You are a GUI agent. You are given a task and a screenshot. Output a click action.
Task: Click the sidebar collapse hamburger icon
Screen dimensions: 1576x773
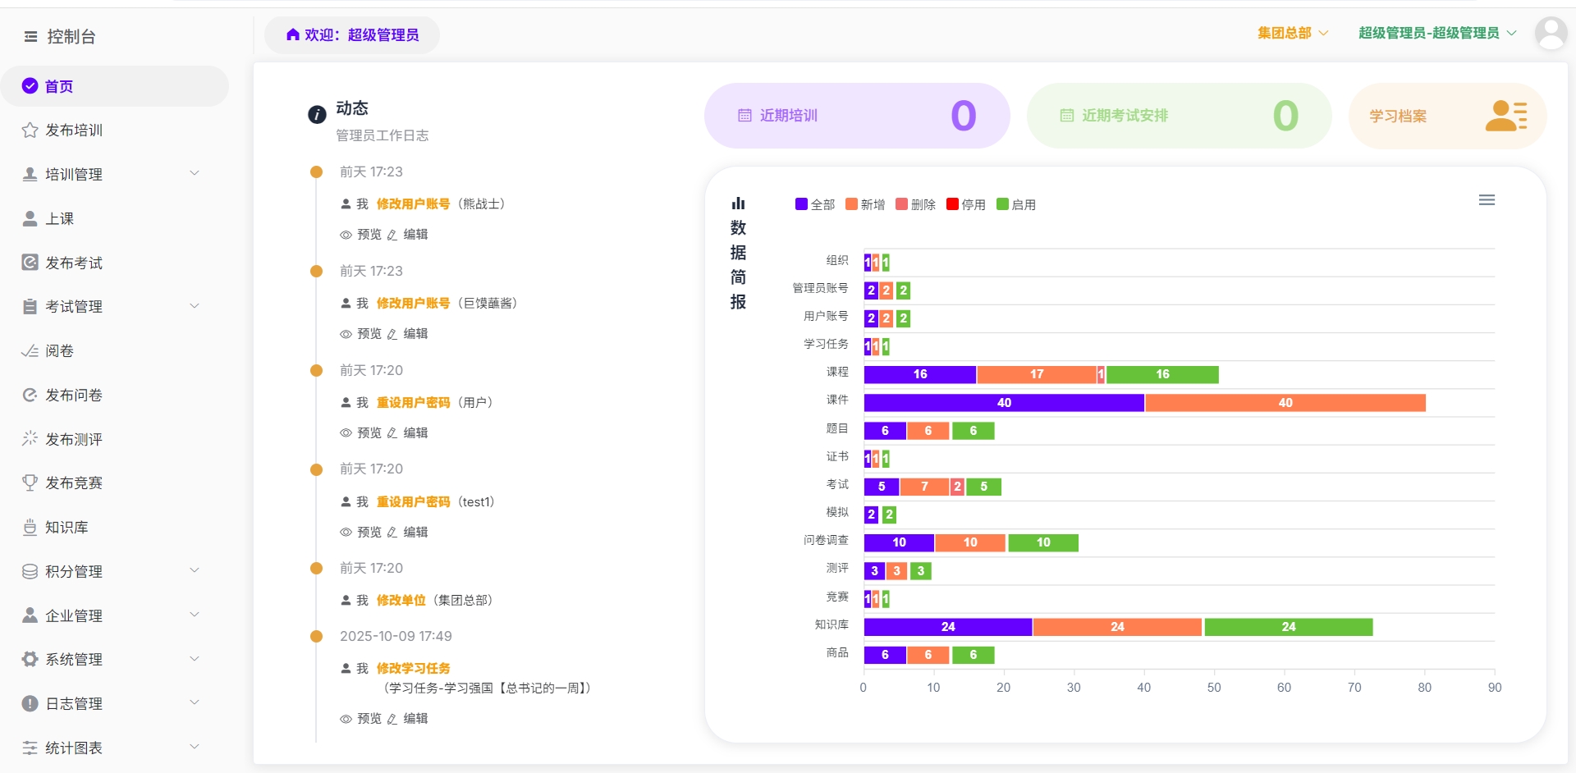point(31,36)
